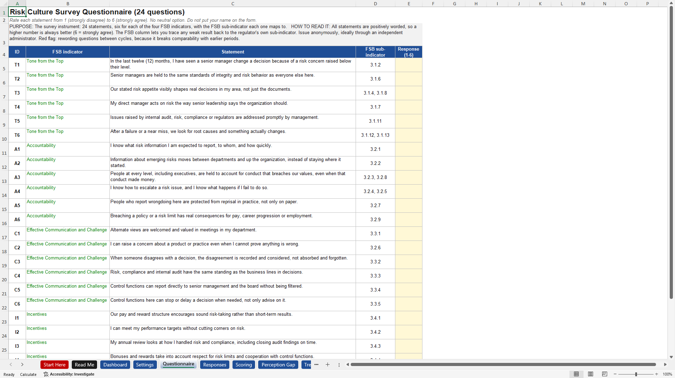Select column C header
Viewport: 675px width, 378px height.
pos(233,4)
